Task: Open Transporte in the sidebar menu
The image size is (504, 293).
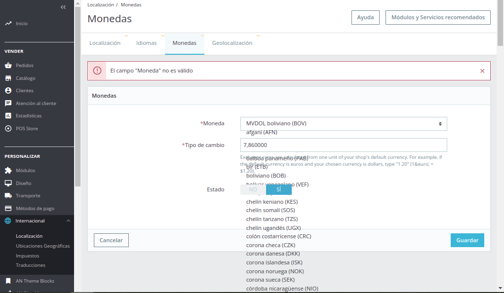Action: (x=28, y=196)
